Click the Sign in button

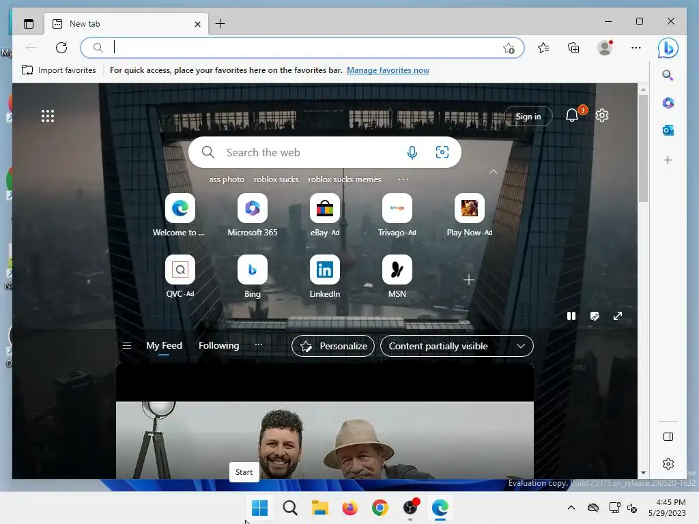pyautogui.click(x=528, y=116)
